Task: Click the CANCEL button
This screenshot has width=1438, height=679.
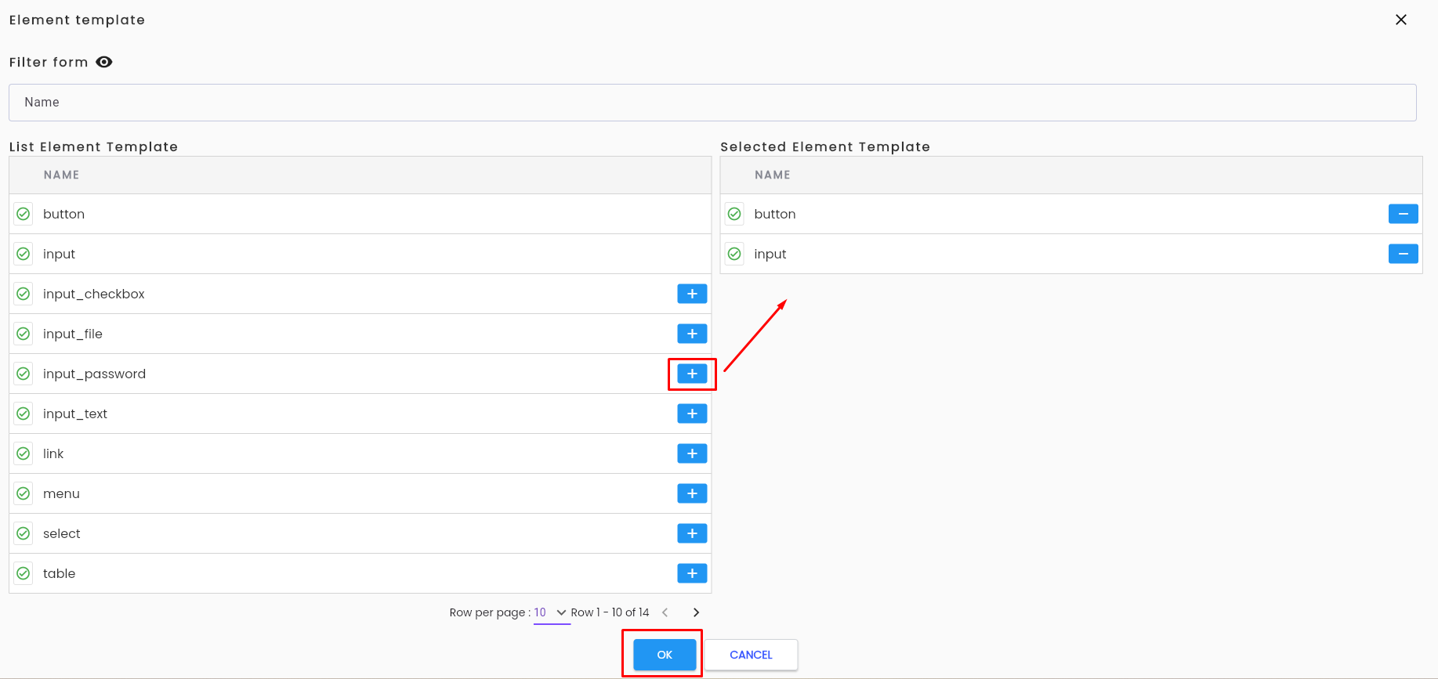Action: click(751, 655)
